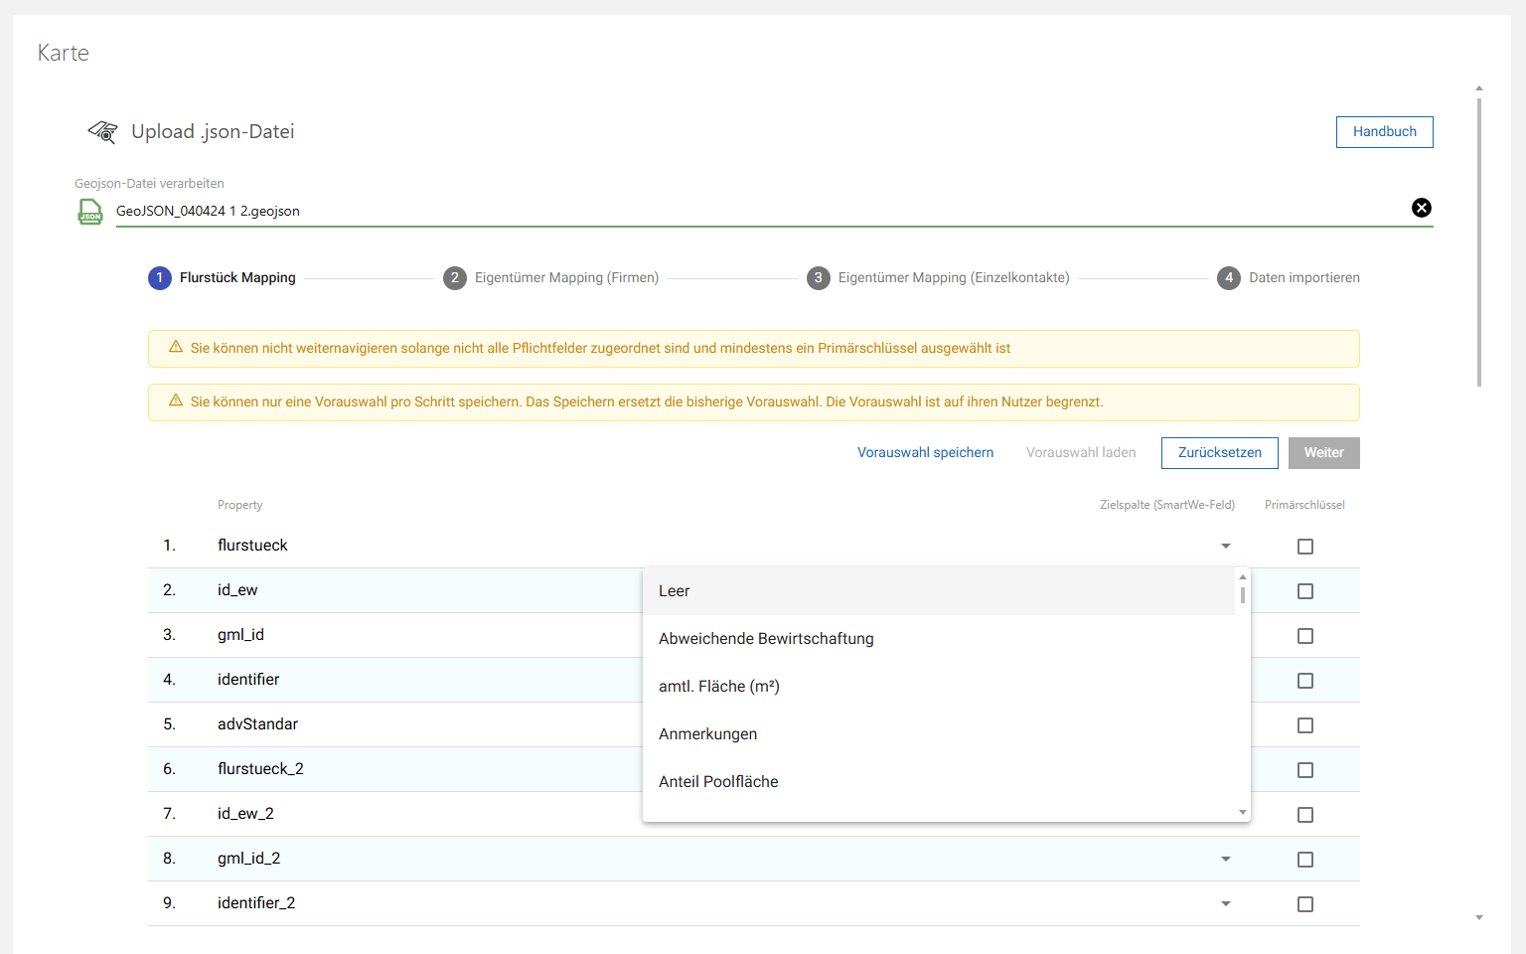Expand the Zielspalte dropdown for gml_id_2
The height and width of the screenshot is (954, 1526).
pyautogui.click(x=1225, y=859)
